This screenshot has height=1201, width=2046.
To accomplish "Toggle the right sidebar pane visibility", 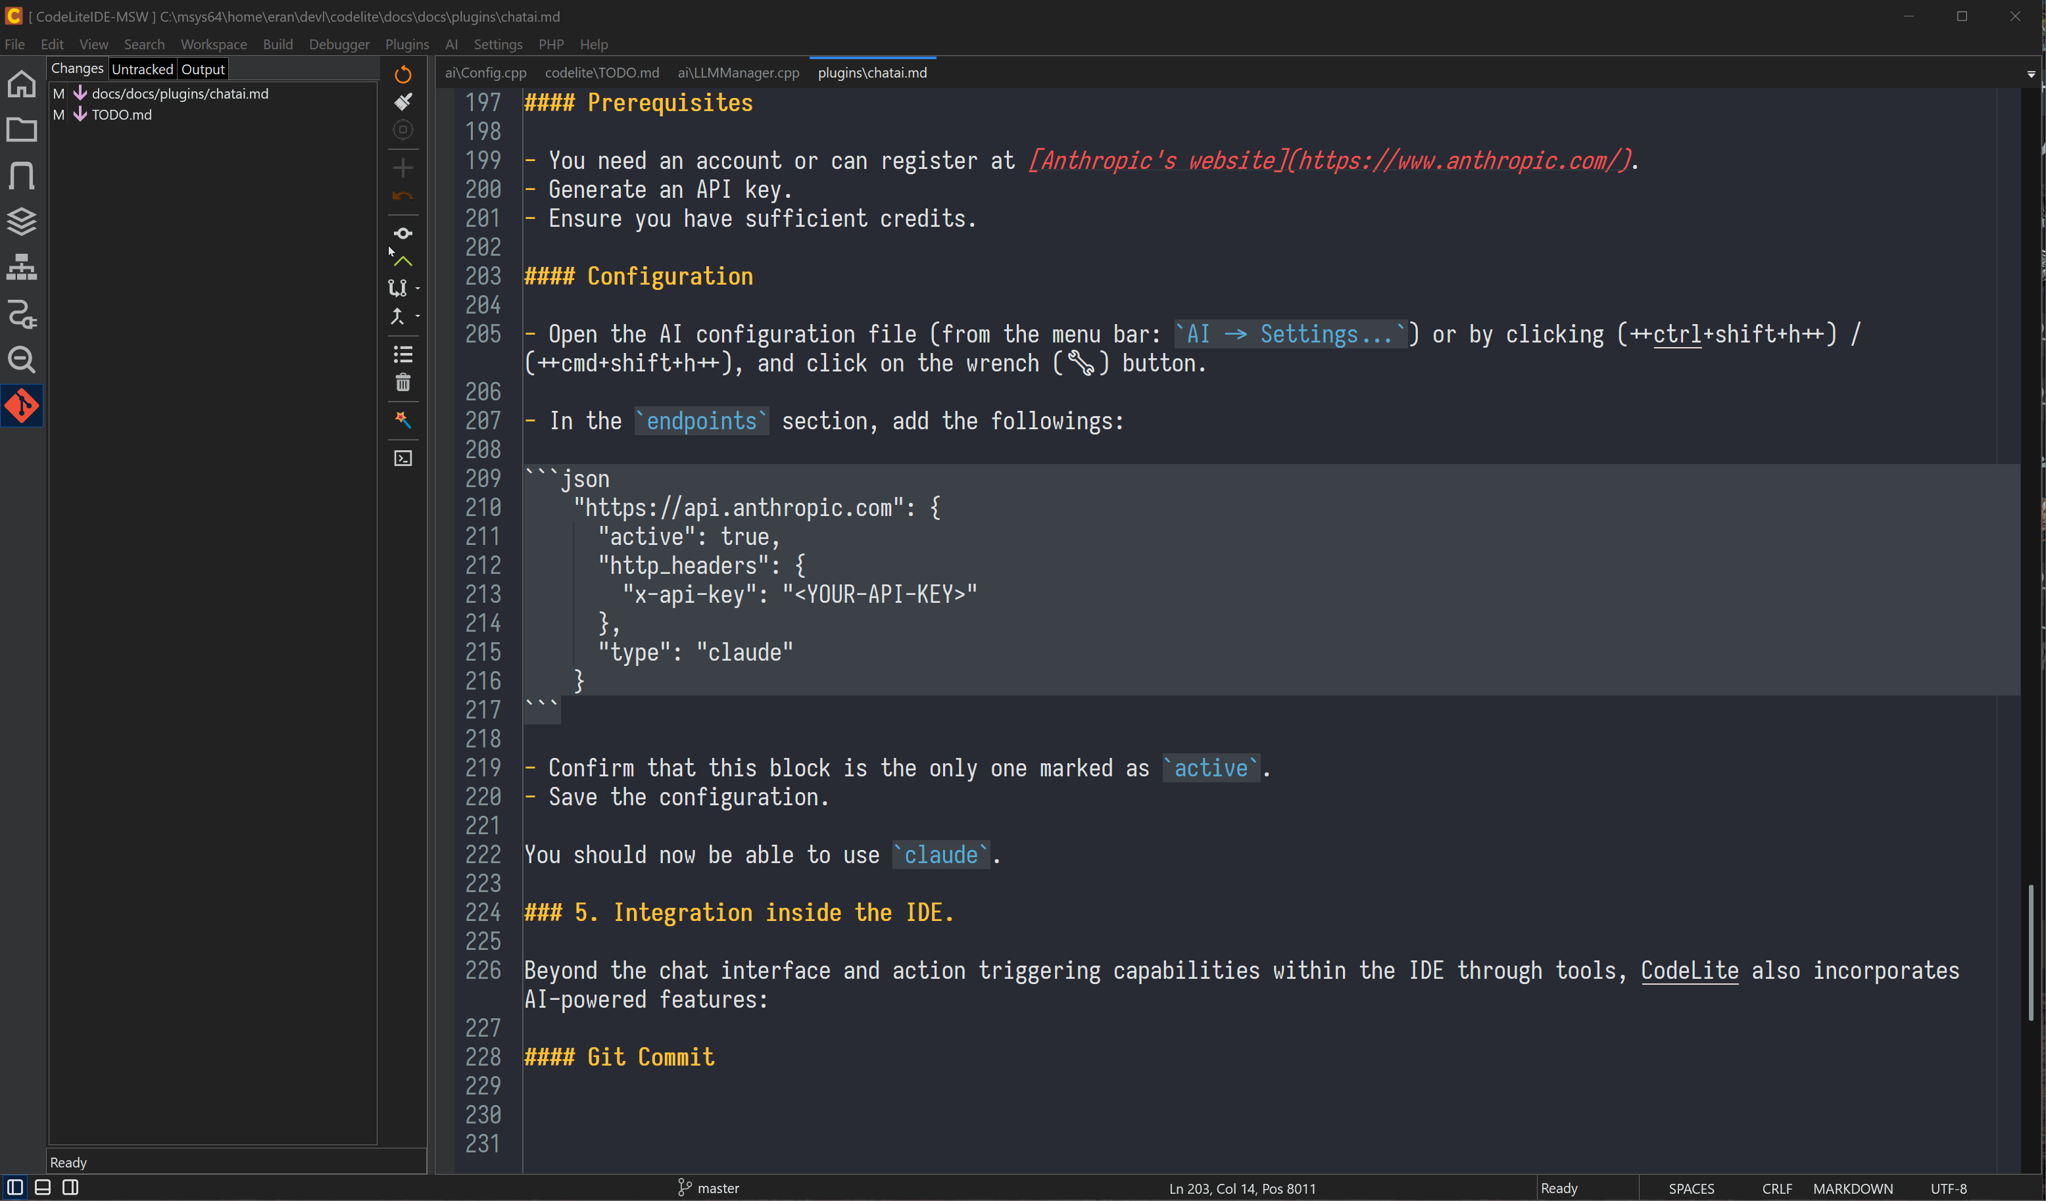I will (70, 1187).
